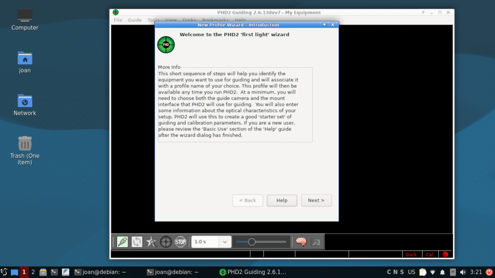Click the camera settings wrench icon
495x278 pixels.
pos(316,242)
